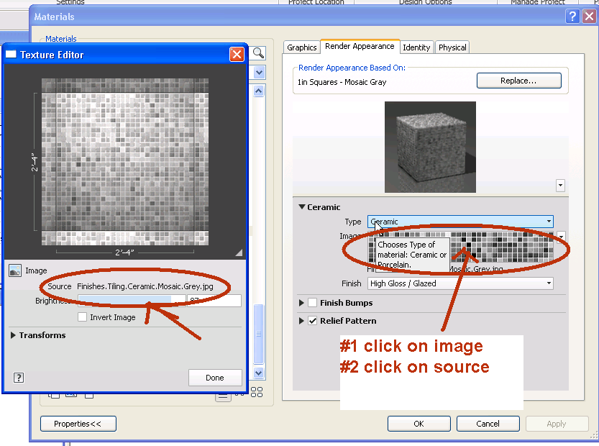Click the Apply button
The width and height of the screenshot is (599, 446).
pos(557,424)
